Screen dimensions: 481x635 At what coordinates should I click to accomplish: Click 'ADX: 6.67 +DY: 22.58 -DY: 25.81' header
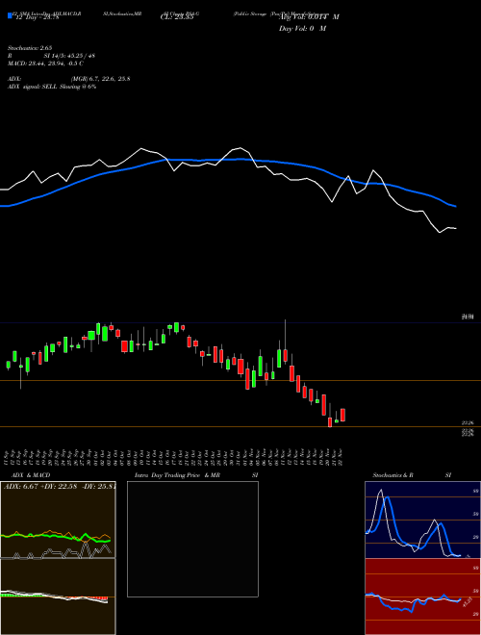(x=59, y=487)
